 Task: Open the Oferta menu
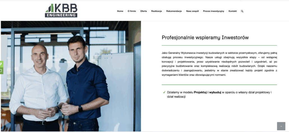pos(143,11)
